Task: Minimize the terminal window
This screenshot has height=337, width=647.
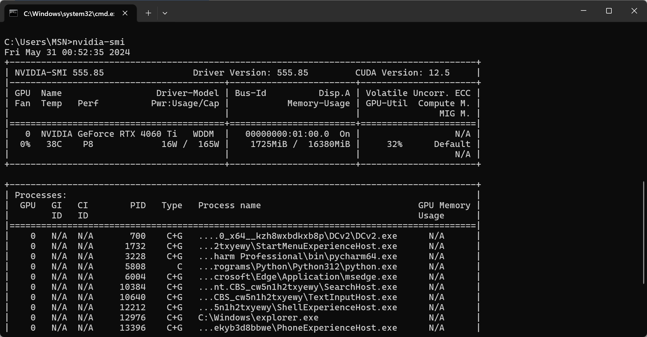Action: (584, 11)
